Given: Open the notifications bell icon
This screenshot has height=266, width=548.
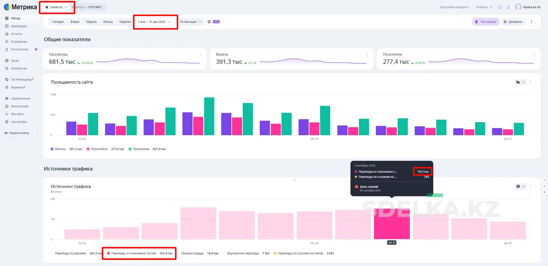Looking at the screenshot, I should click(508, 7).
